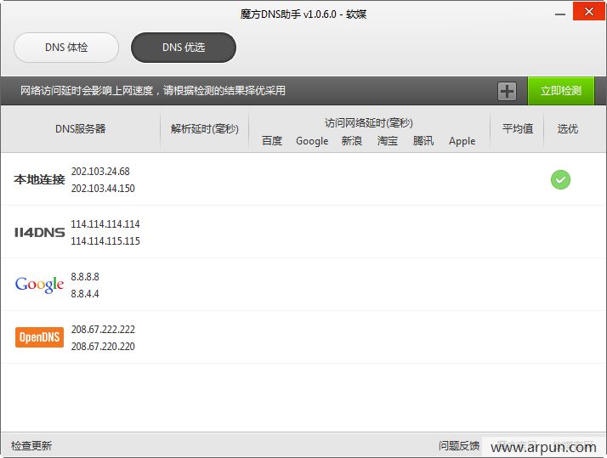Click the 208.67.222.222 OpenDNS address
The height and width of the screenshot is (458, 607).
tap(103, 330)
